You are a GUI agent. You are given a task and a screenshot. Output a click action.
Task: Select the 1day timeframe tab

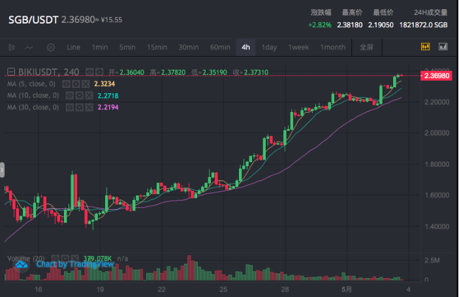[x=269, y=48]
